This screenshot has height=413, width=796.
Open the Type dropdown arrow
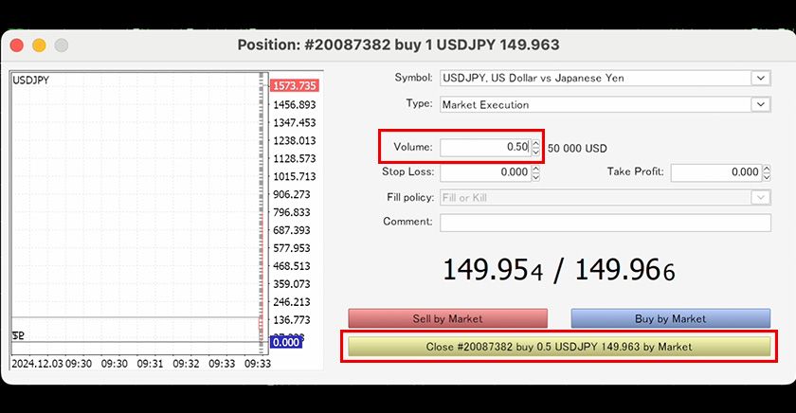pos(760,104)
